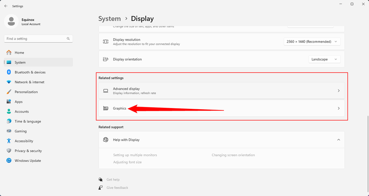Select Time & language in sidebar
The image size is (369, 196).
(x=28, y=121)
